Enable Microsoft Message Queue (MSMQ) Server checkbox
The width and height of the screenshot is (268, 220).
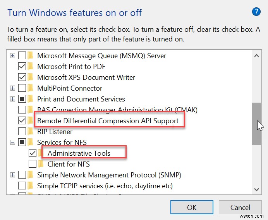22,55
